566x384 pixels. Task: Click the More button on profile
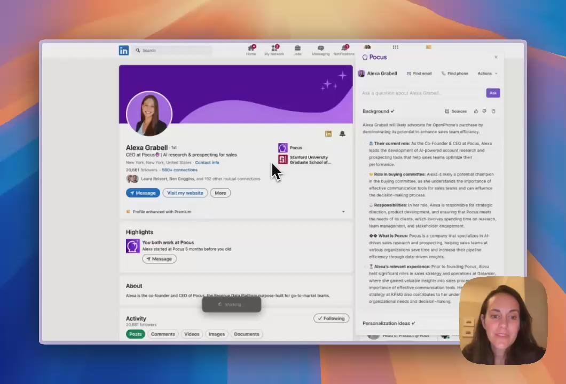pos(220,193)
